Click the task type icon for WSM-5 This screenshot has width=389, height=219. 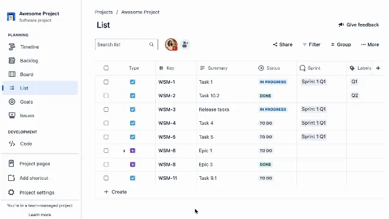[x=133, y=137]
